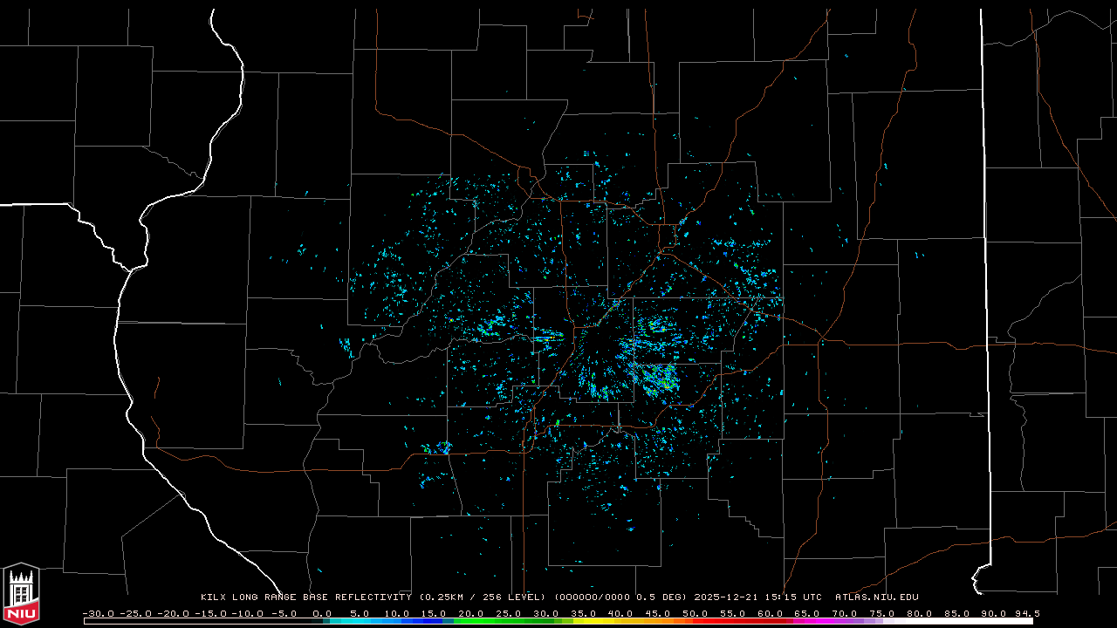This screenshot has width=1117, height=628.
Task: Click the 90.0 scale label
Action: click(993, 613)
